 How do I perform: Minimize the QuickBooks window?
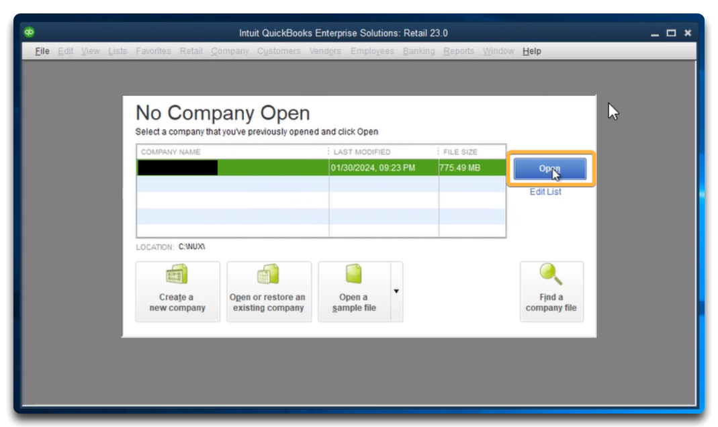tap(655, 33)
